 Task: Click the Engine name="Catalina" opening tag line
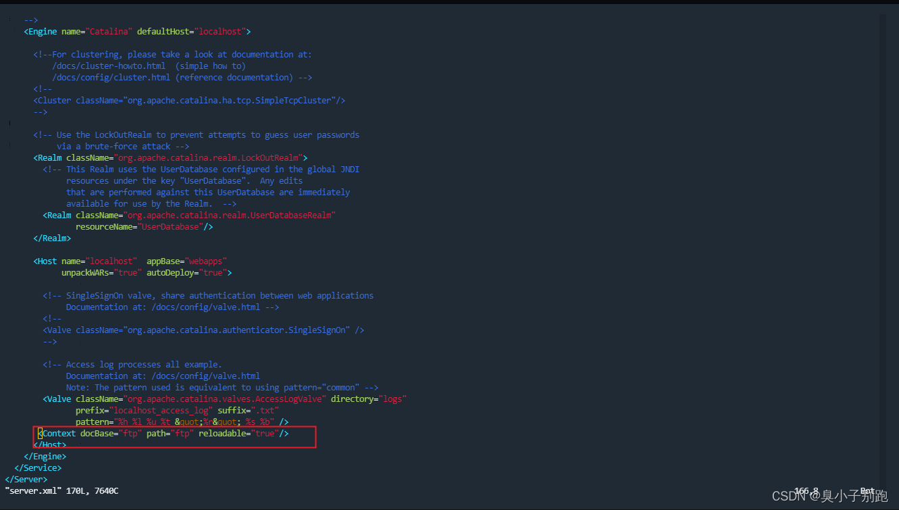[137, 32]
